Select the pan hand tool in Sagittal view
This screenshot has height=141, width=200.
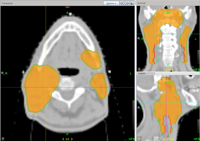pyautogui.click(x=139, y=138)
